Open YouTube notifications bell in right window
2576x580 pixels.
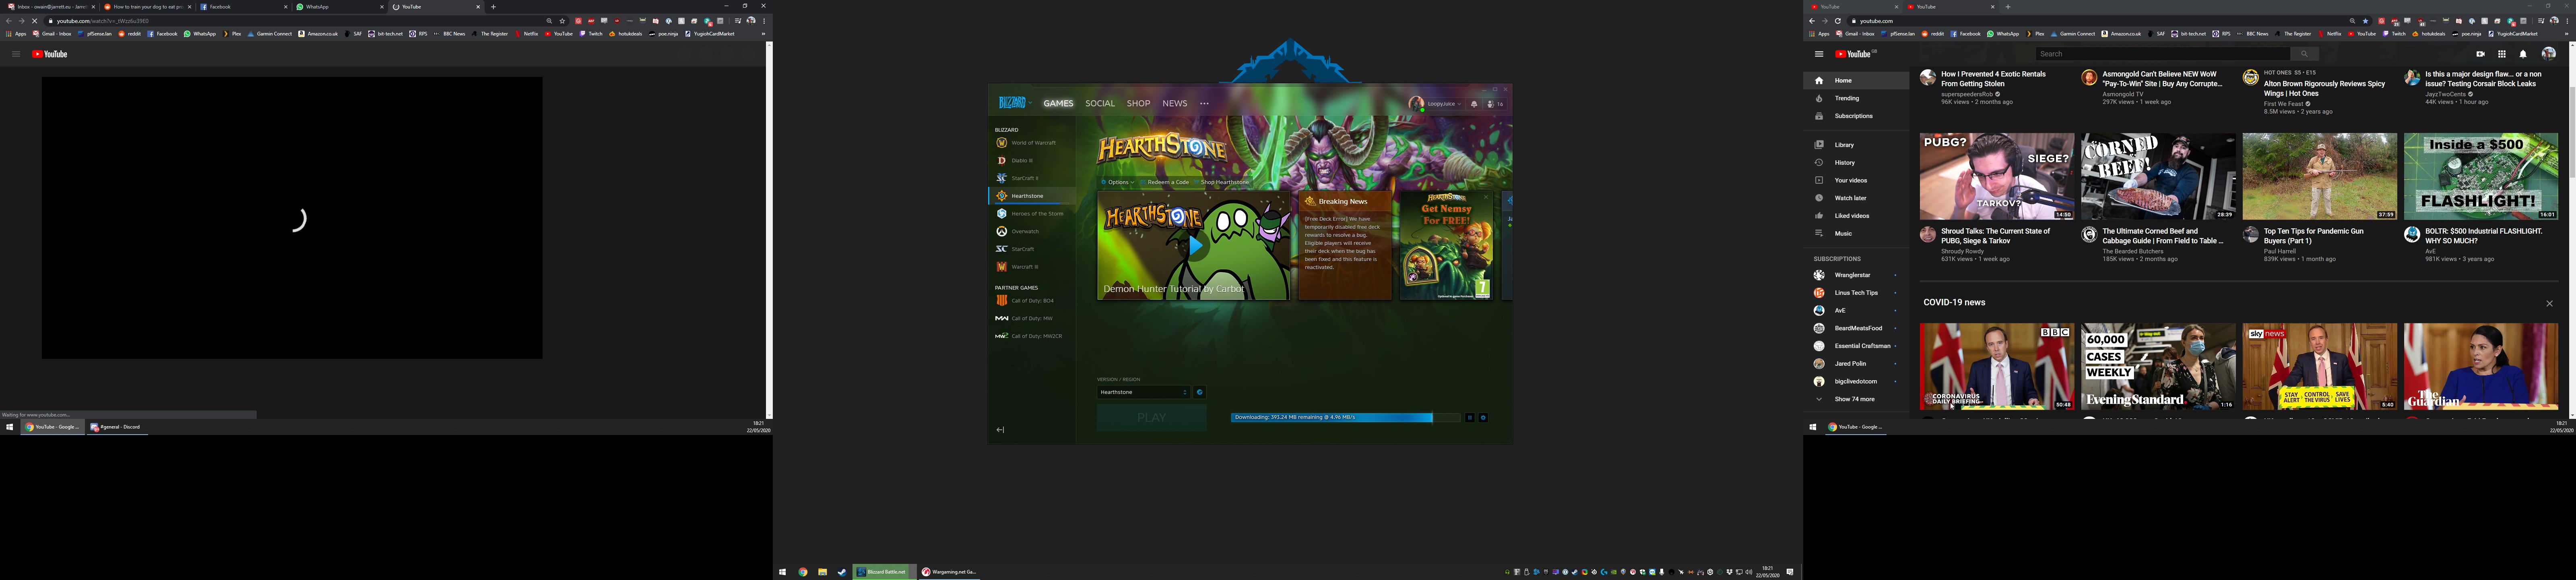[2523, 54]
